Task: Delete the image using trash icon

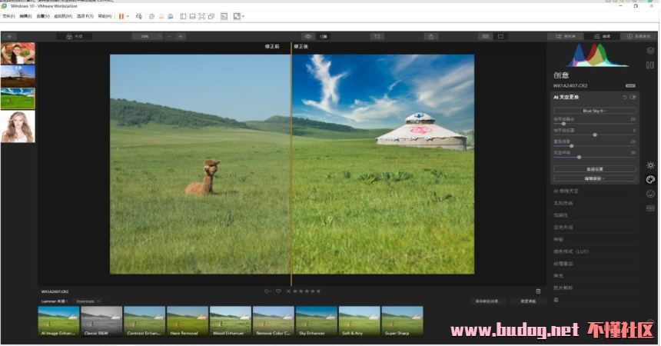Action: (x=539, y=291)
